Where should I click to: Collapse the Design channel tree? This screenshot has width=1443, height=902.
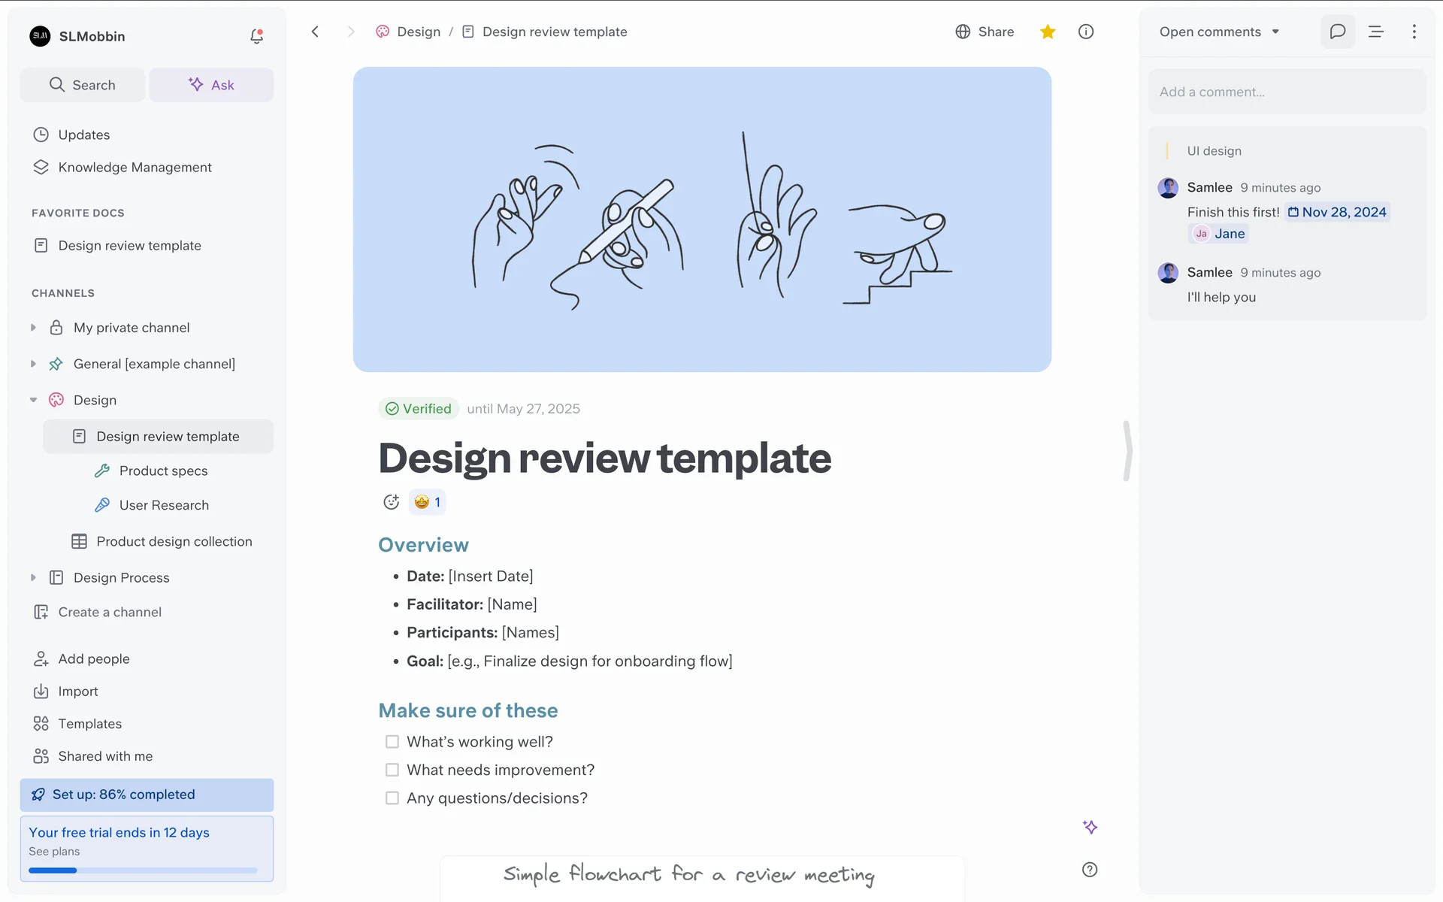coord(33,400)
